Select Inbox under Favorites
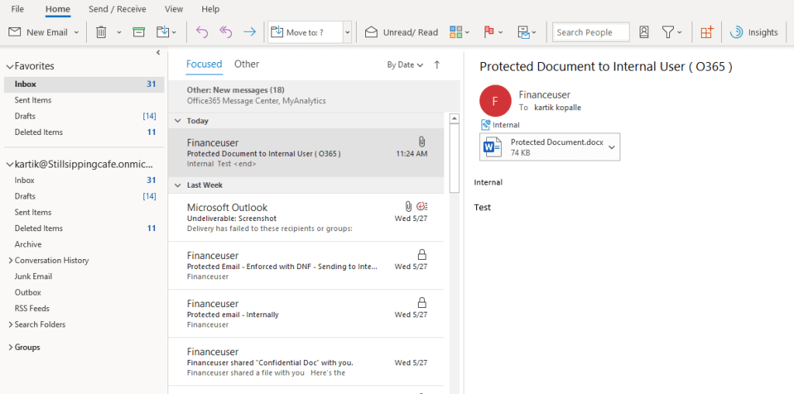The width and height of the screenshot is (794, 394). (84, 84)
